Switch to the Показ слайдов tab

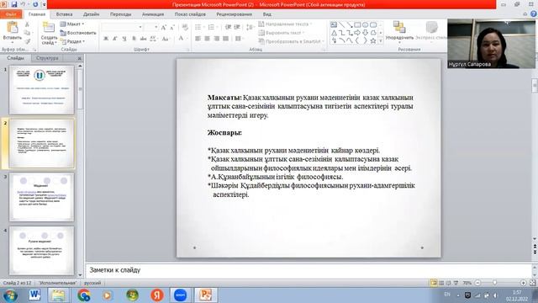190,14
